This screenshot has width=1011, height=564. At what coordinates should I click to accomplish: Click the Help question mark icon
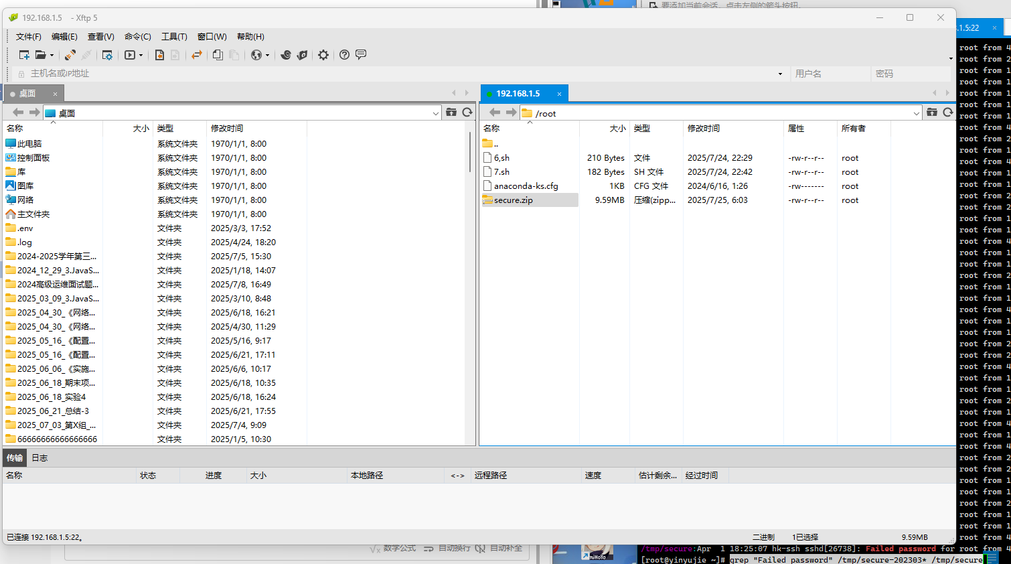coord(344,55)
